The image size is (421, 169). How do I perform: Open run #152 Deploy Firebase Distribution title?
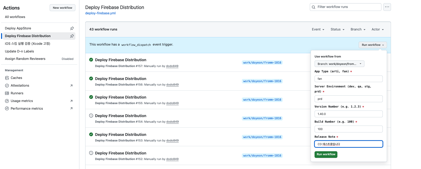[x=121, y=153]
